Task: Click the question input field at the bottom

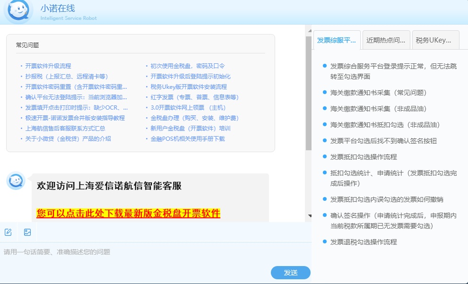Action: pos(142,252)
